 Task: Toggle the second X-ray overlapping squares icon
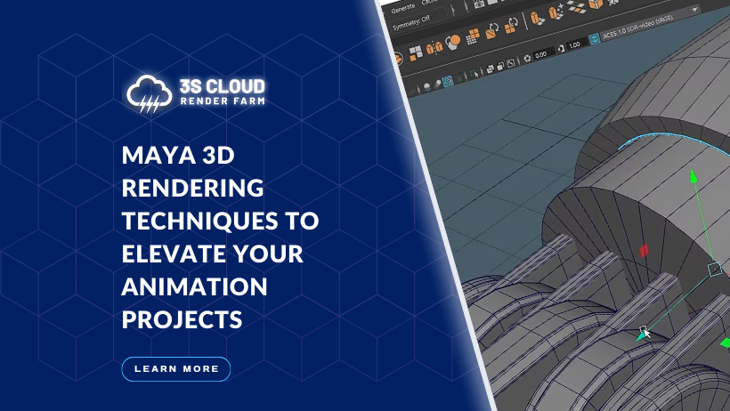[500, 67]
